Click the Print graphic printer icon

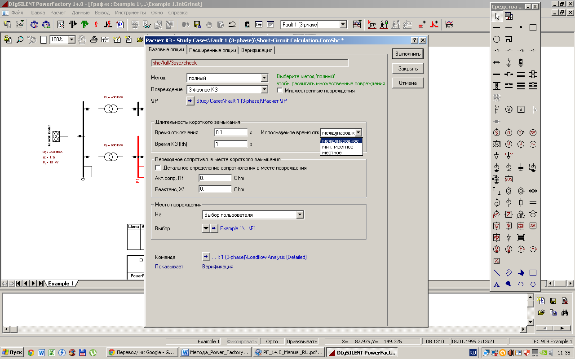click(x=94, y=39)
